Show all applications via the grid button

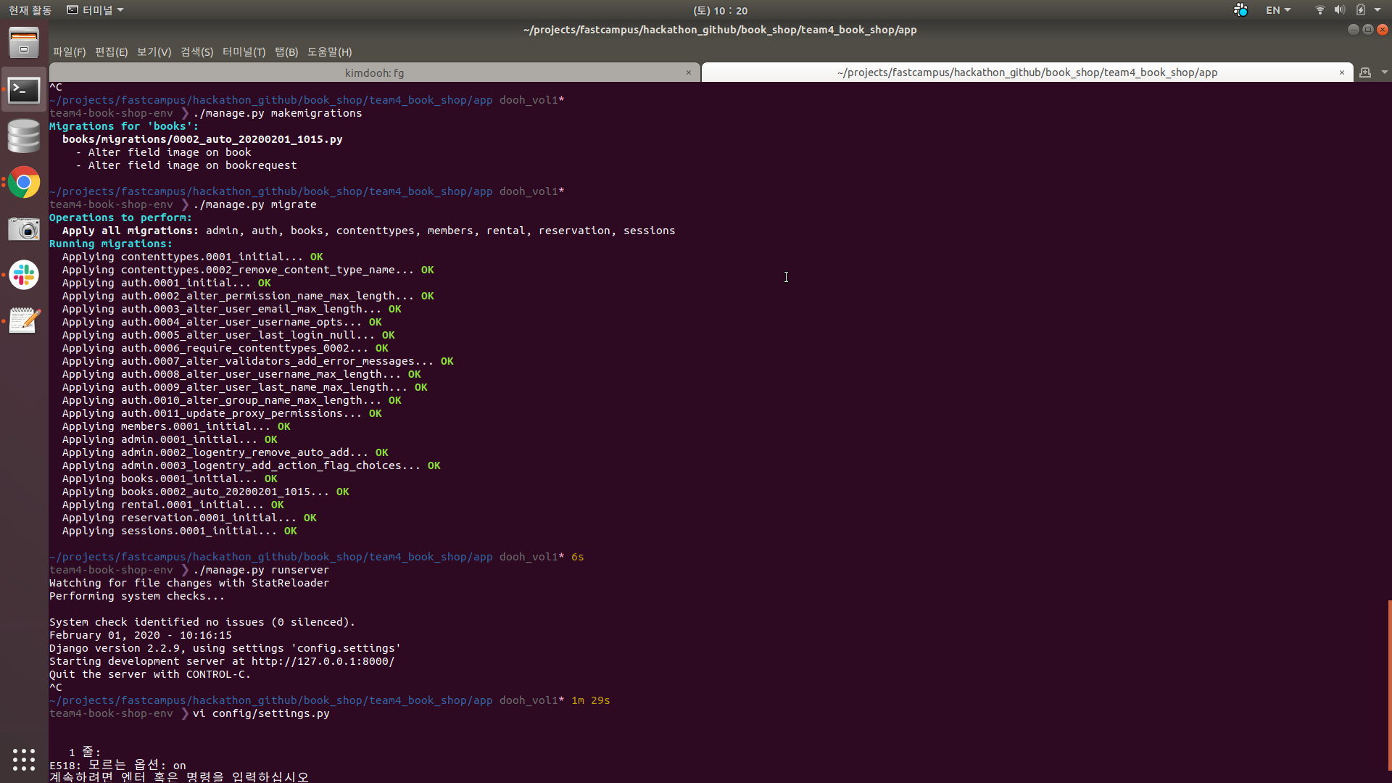tap(24, 760)
